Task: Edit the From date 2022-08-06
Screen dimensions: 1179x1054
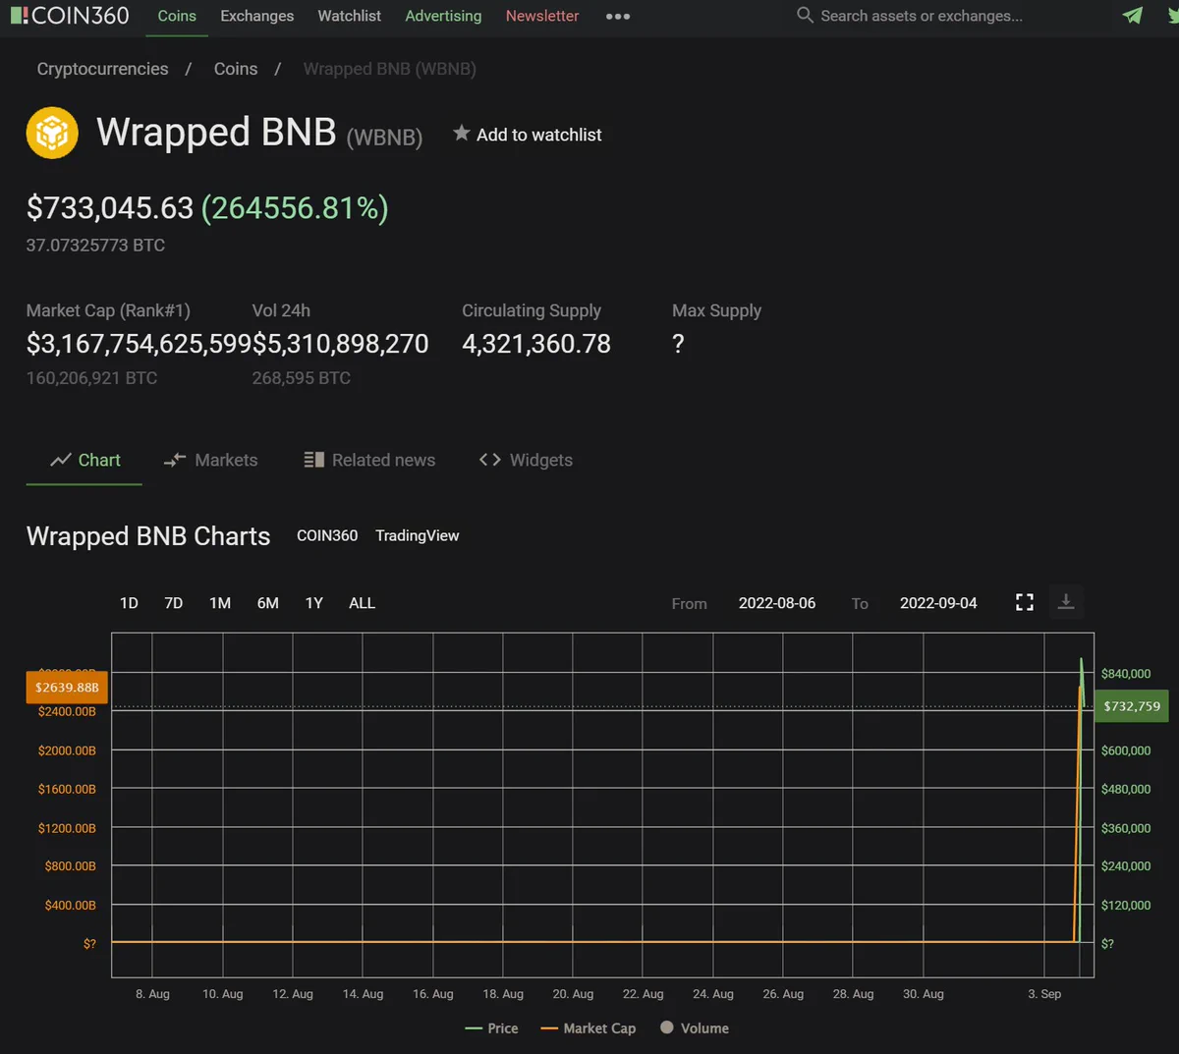Action: [x=777, y=603]
